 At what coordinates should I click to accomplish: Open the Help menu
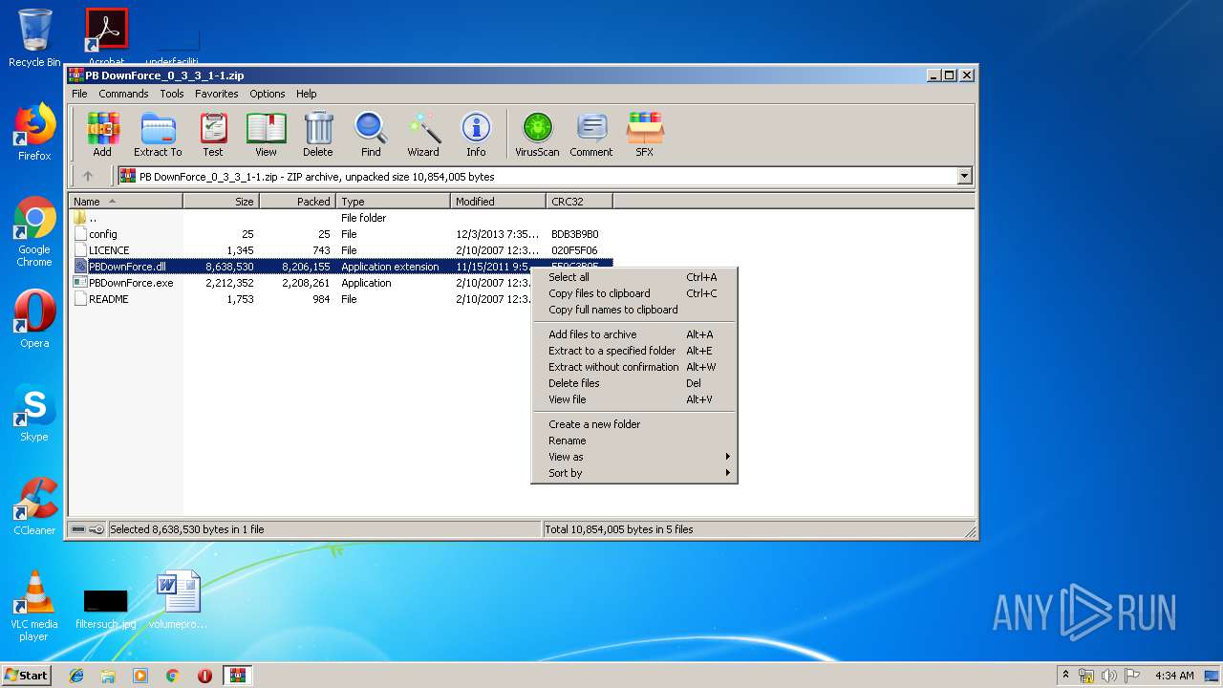click(x=306, y=94)
